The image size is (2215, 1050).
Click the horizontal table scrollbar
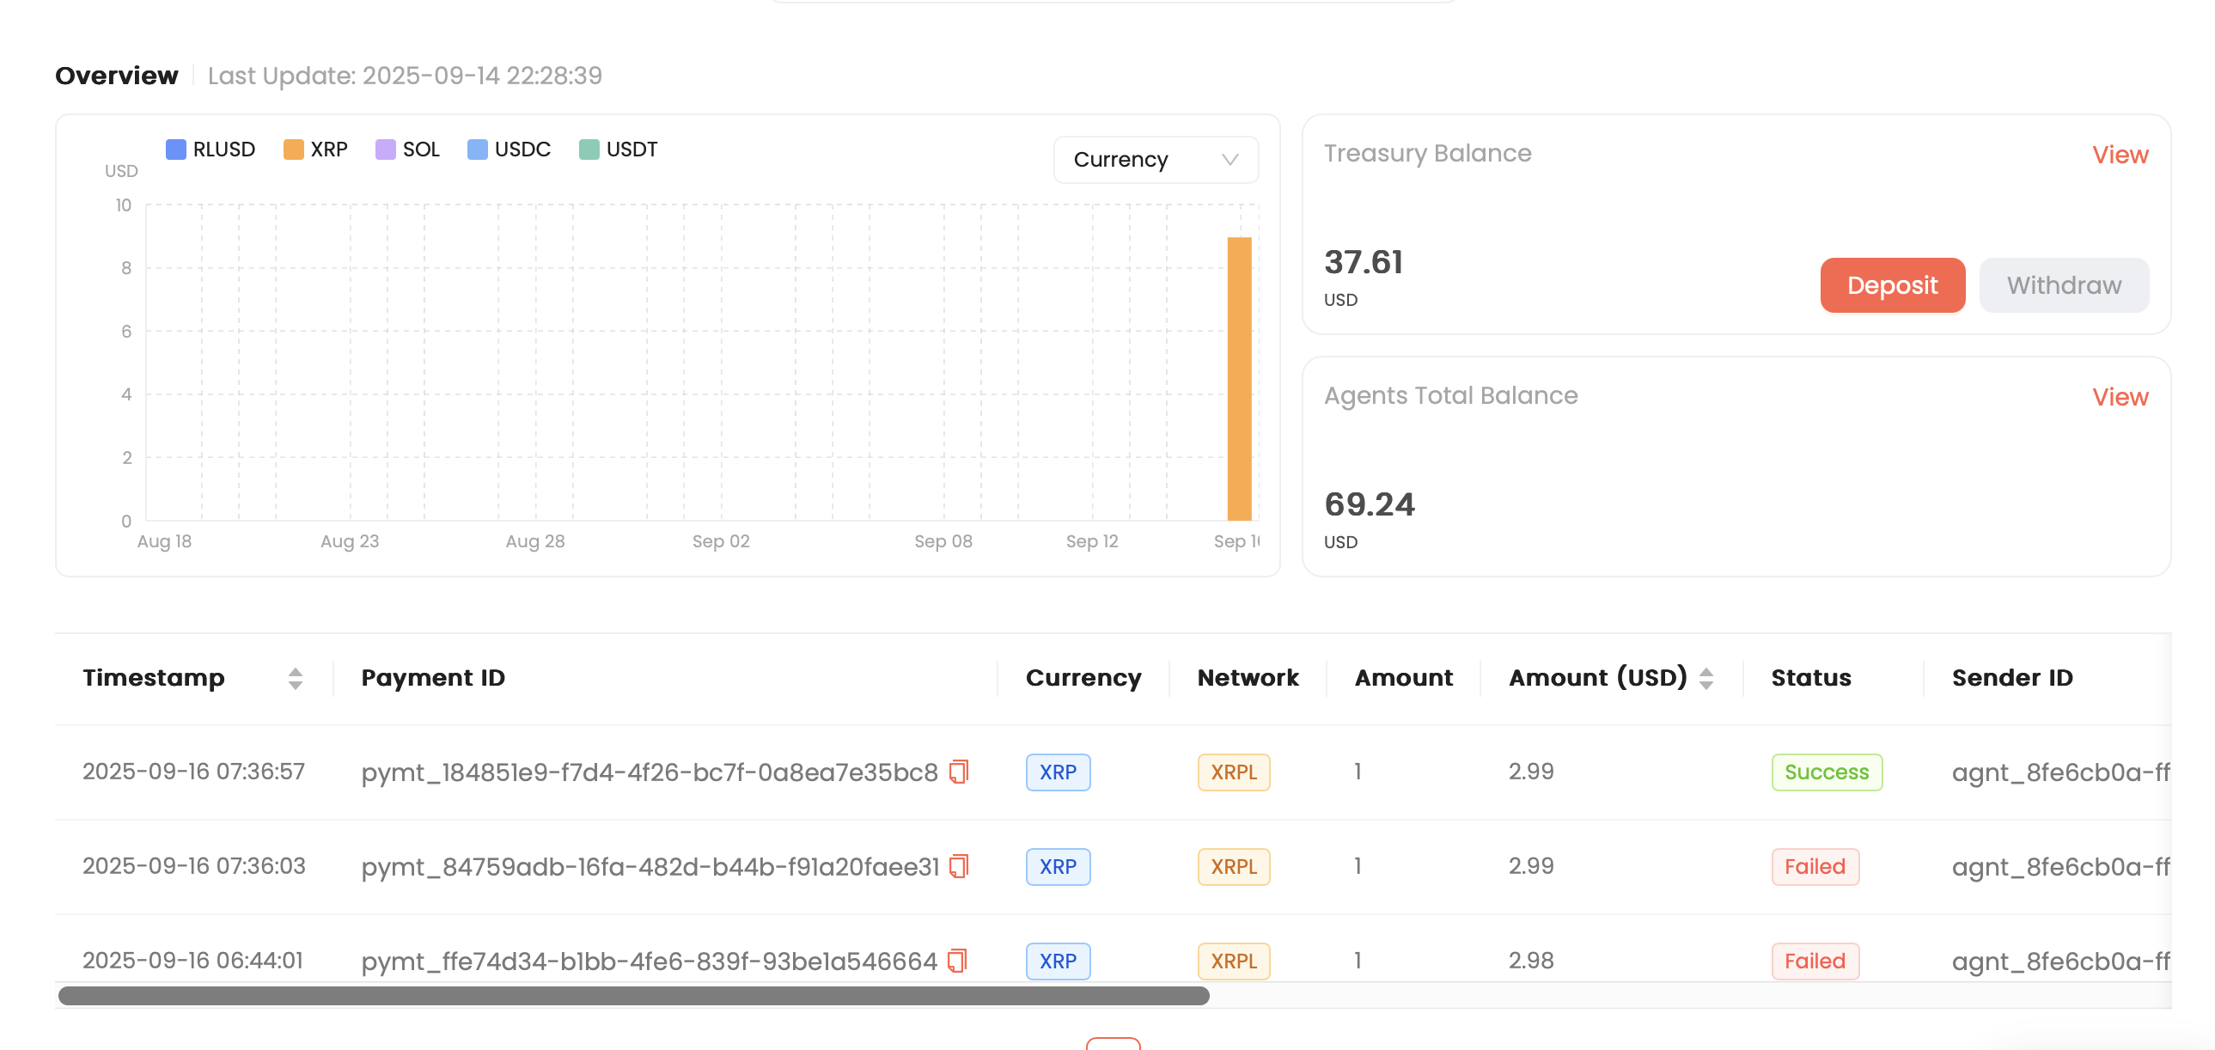click(634, 996)
